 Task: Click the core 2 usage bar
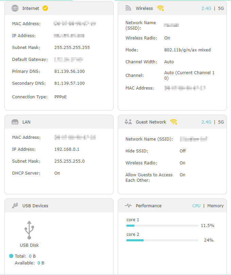tap(162, 240)
